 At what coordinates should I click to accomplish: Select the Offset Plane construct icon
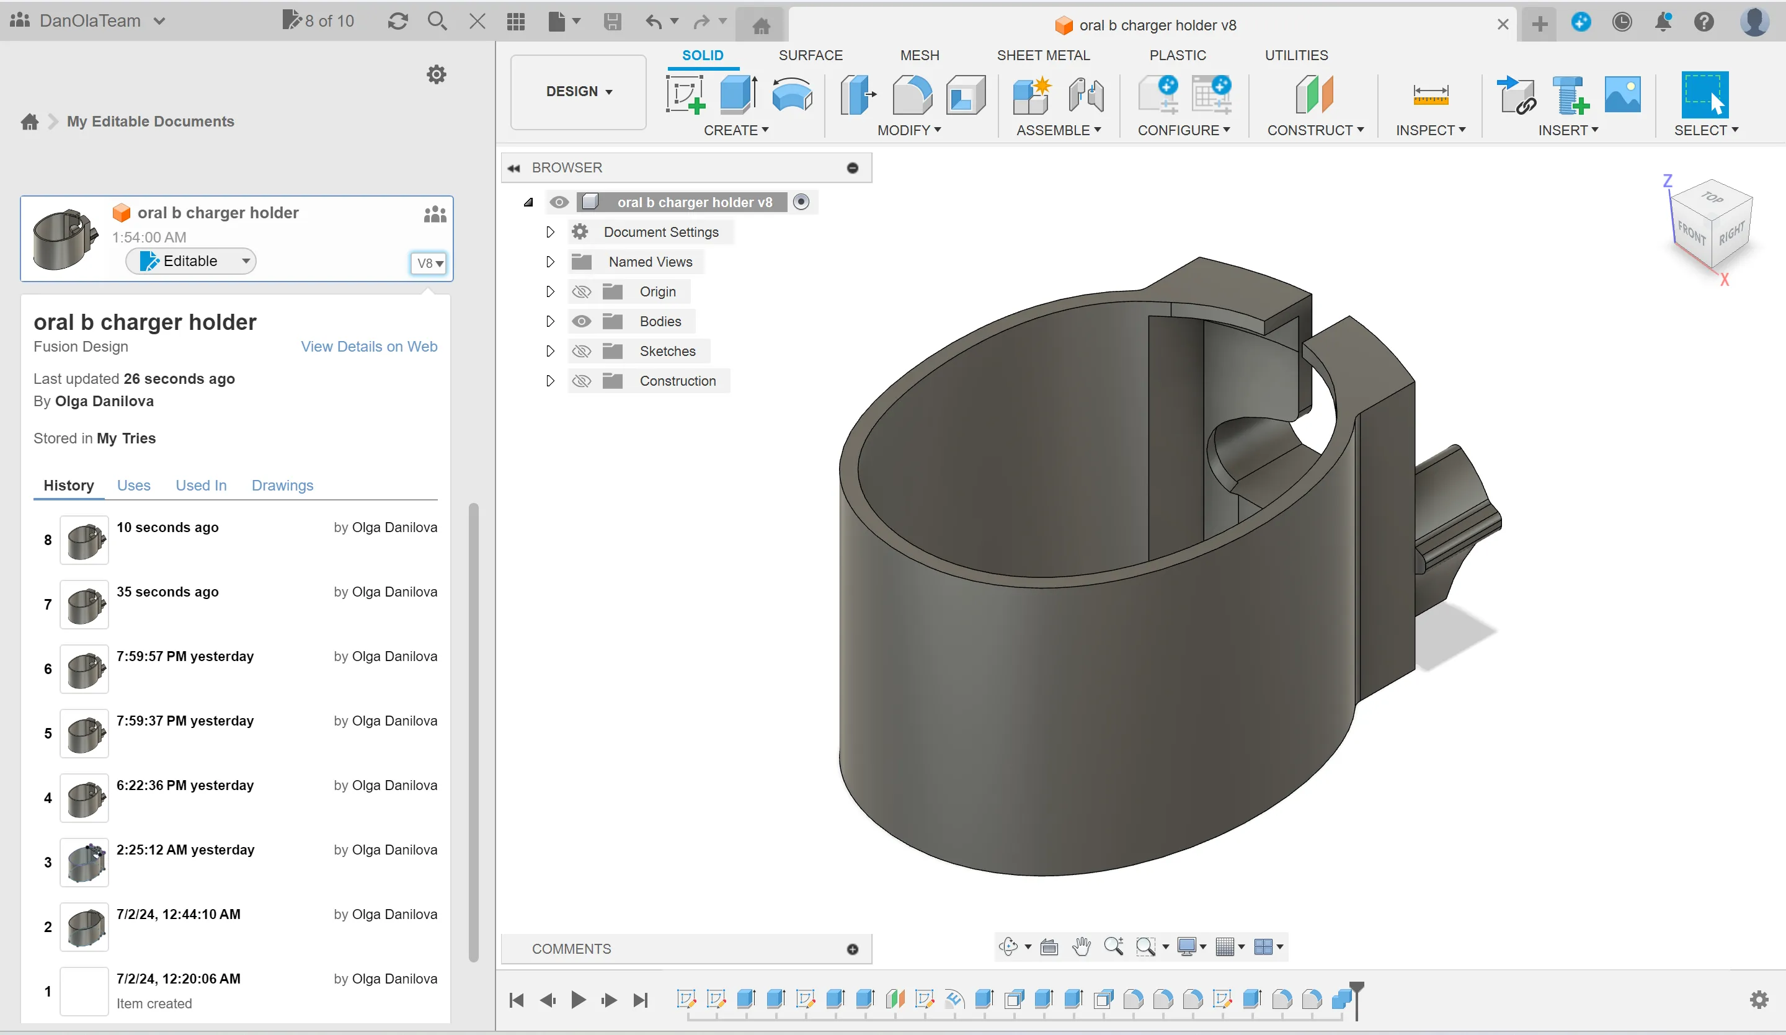pos(1315,94)
